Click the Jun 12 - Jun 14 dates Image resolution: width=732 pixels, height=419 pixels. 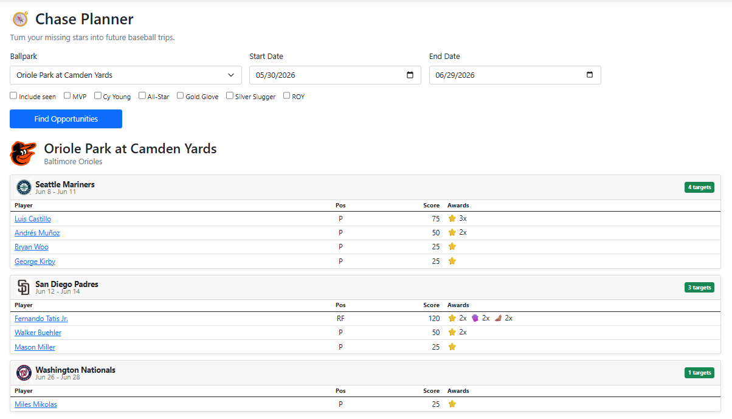tap(58, 291)
